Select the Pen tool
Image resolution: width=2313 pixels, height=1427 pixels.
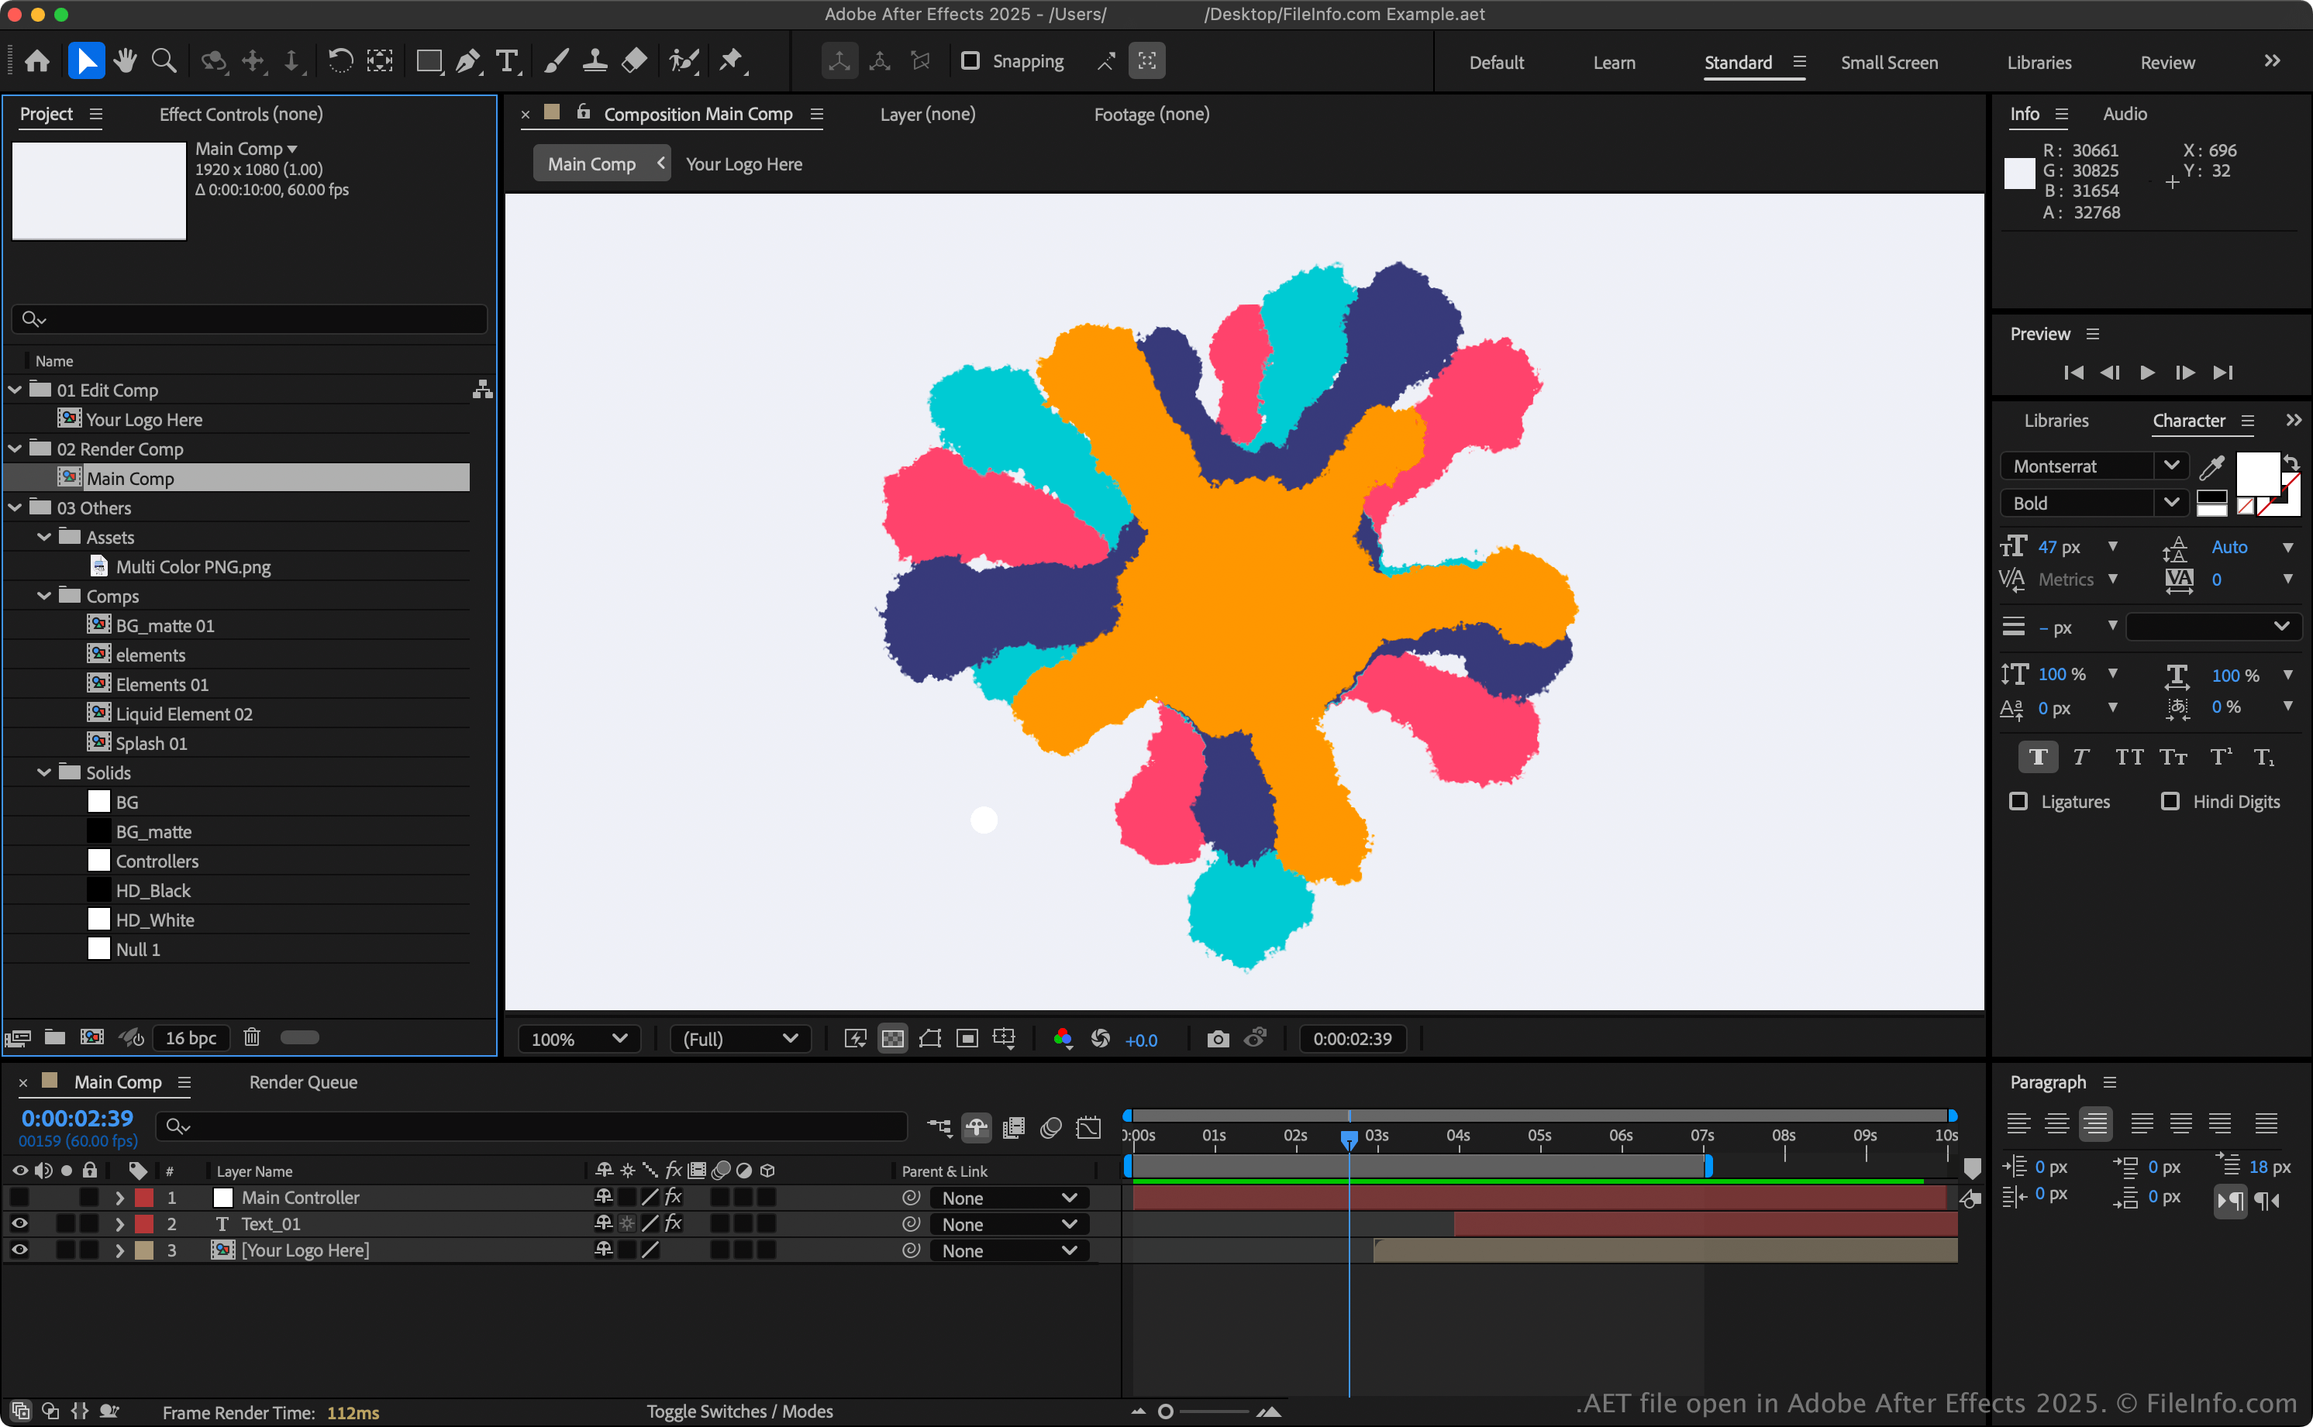(467, 61)
